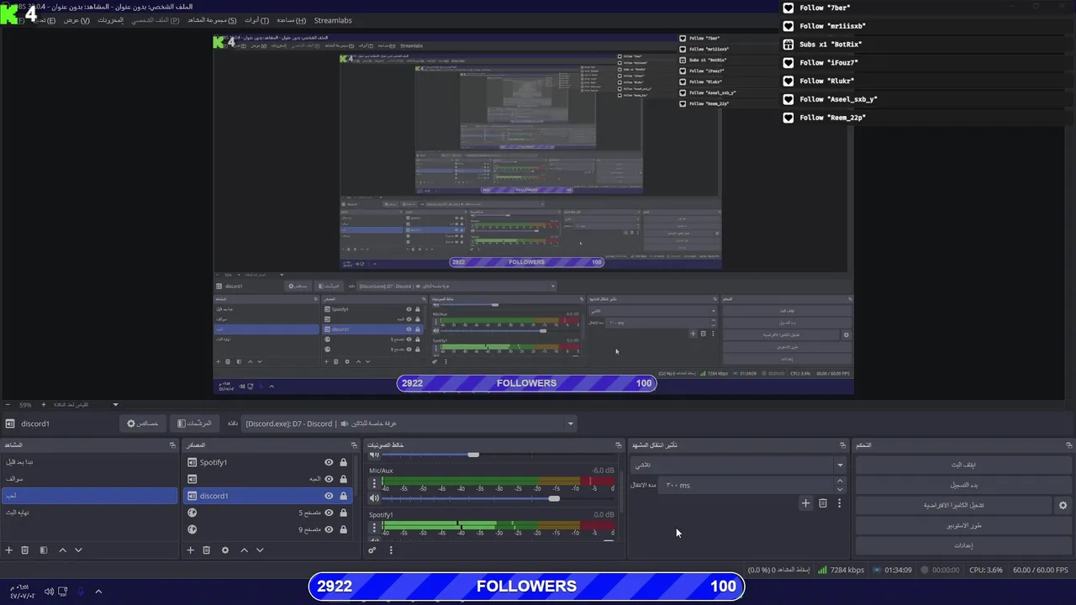Open advanced audio properties gears icon
Screen dimensions: 1076x605
pos(372,550)
